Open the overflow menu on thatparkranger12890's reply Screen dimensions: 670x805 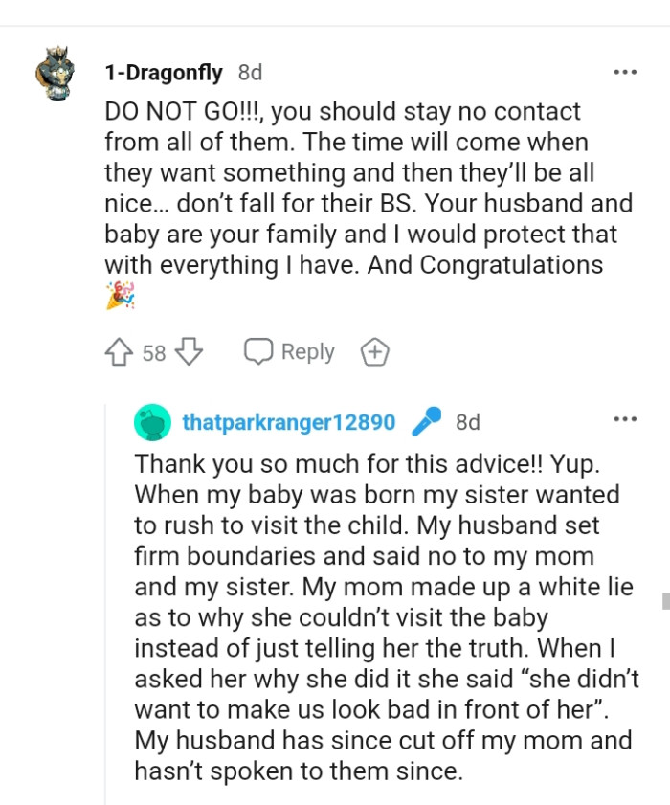tap(626, 419)
